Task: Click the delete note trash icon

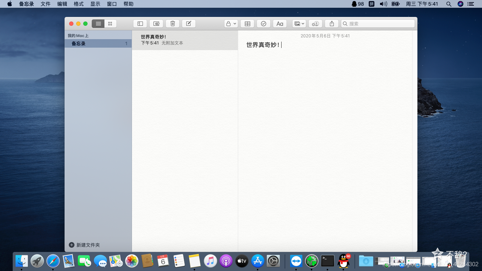Action: point(173,24)
